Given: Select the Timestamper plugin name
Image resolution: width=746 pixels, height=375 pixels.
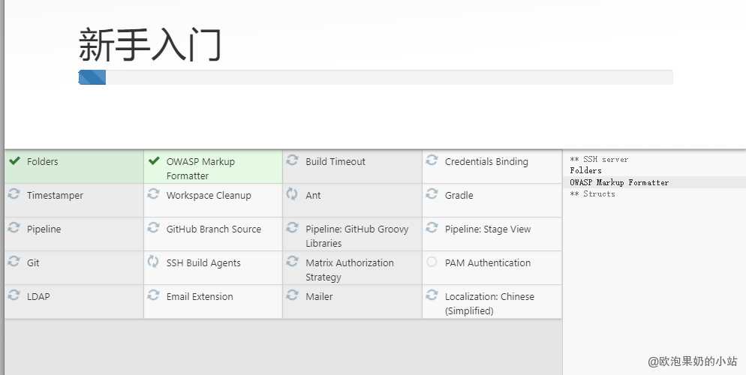Looking at the screenshot, I should coord(56,195).
